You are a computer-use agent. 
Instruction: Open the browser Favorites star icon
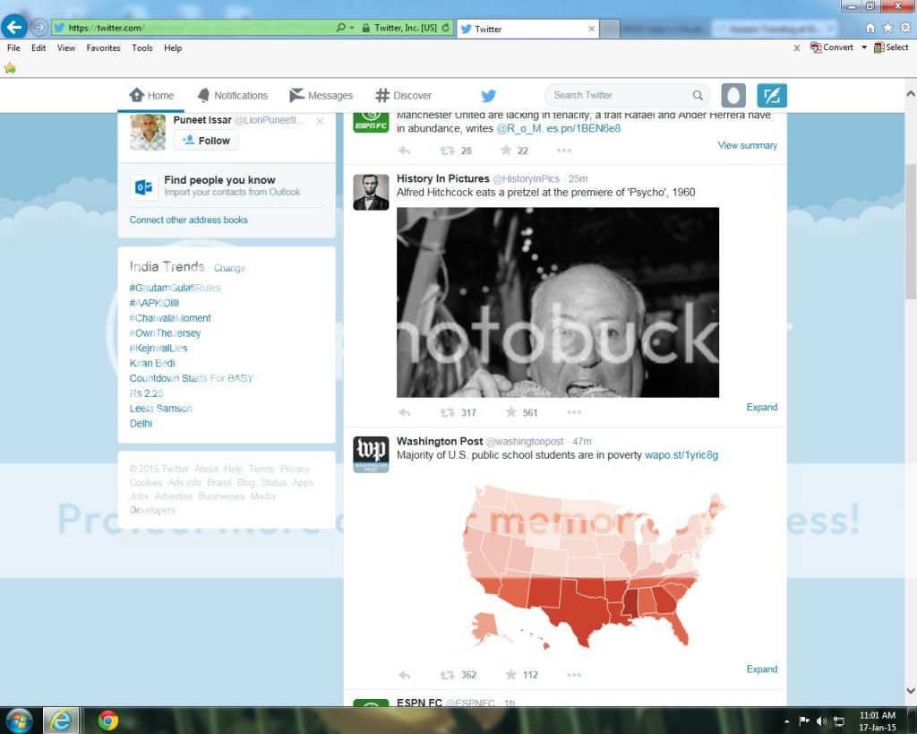coord(887,28)
